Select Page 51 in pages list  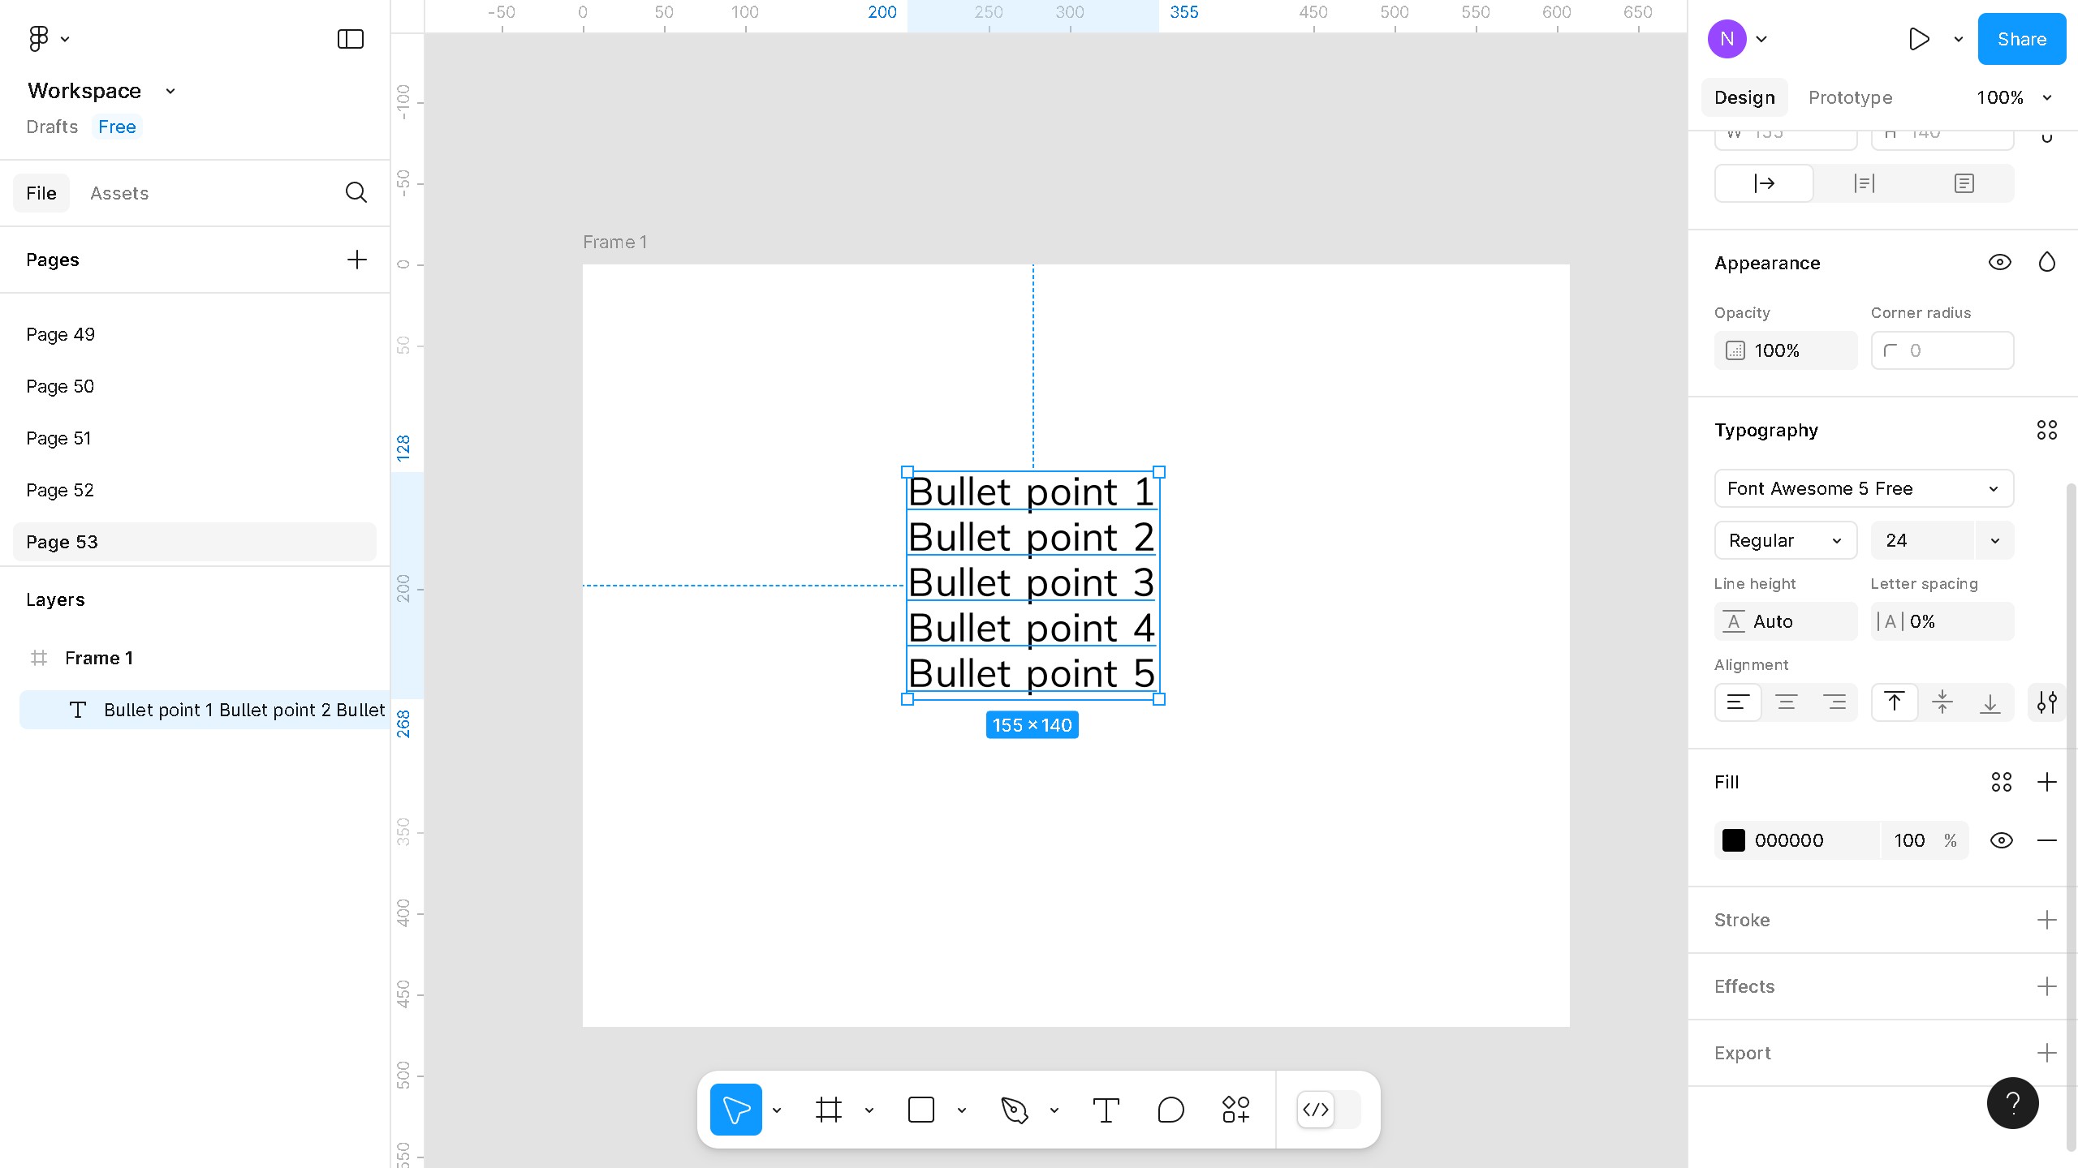click(58, 438)
